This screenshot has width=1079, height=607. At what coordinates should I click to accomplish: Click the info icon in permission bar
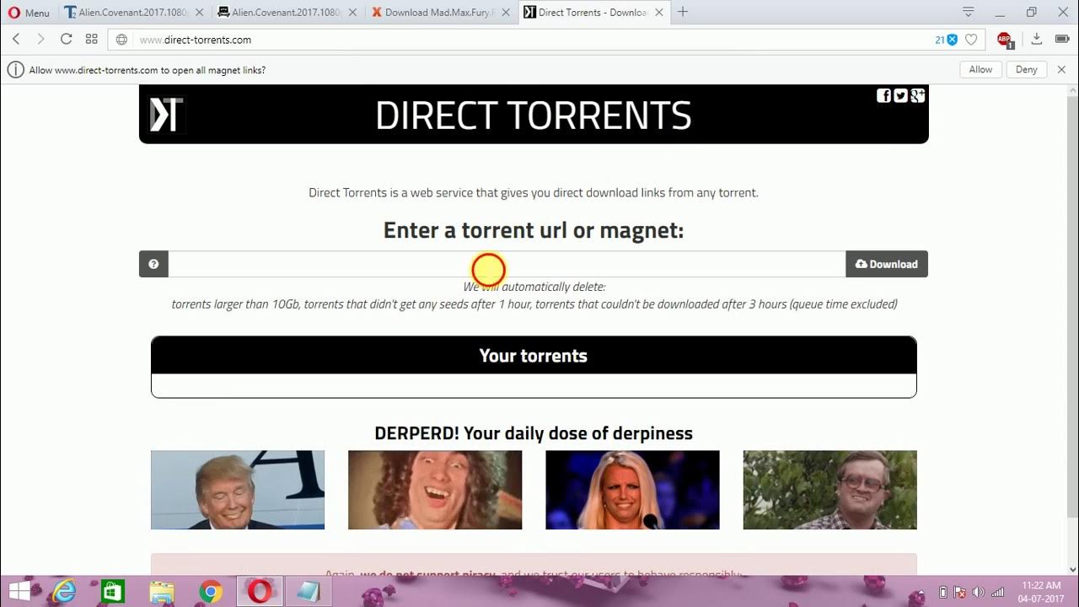coord(15,70)
